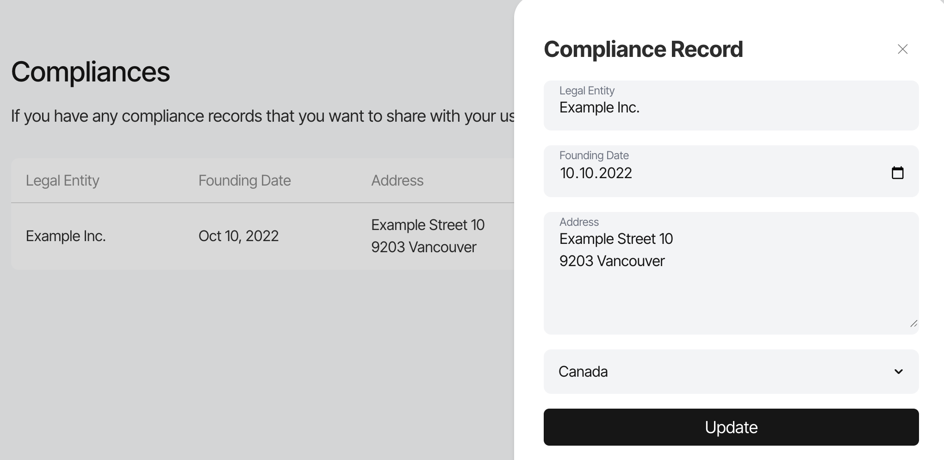Click the Founding Date field value

point(596,173)
